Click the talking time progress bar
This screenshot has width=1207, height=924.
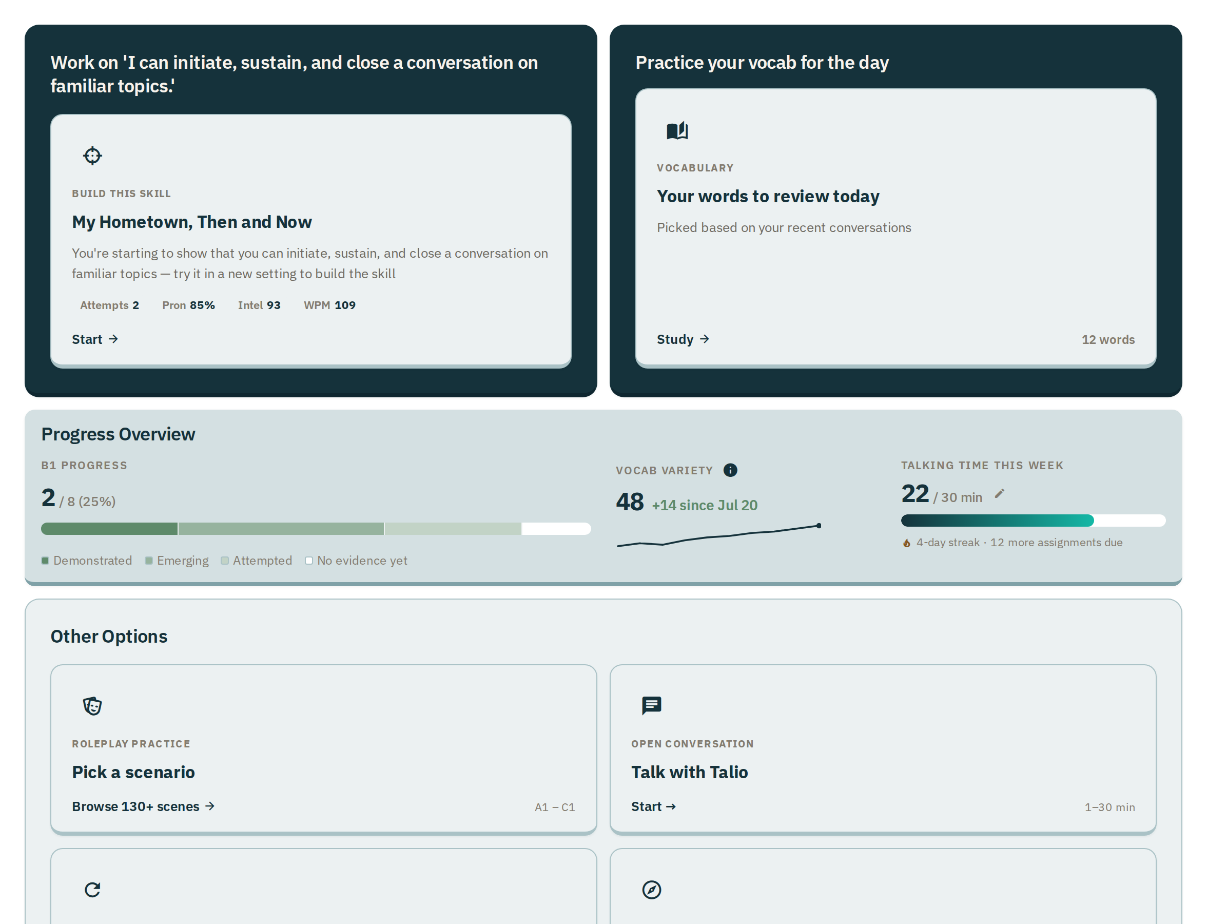click(x=1033, y=521)
